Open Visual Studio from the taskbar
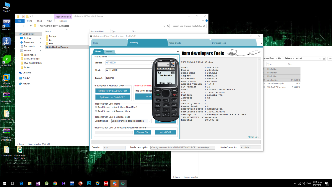This screenshot has width=332, height=187. click(38, 183)
